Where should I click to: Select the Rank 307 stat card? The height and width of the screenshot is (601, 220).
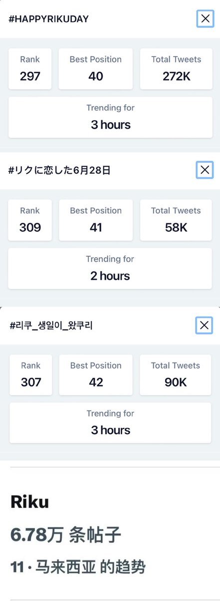[31, 375]
